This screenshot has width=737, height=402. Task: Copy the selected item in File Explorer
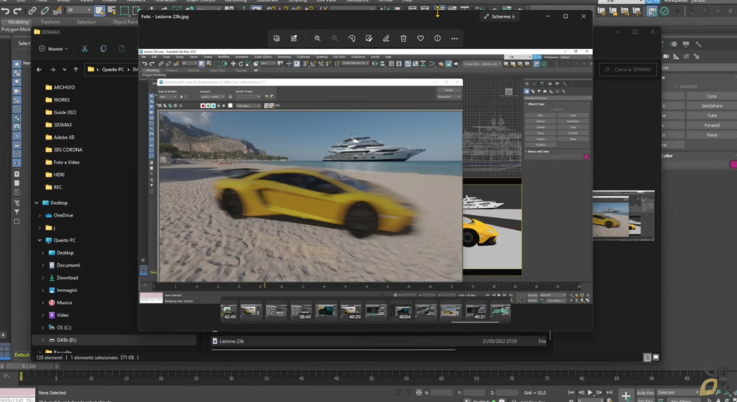point(104,48)
